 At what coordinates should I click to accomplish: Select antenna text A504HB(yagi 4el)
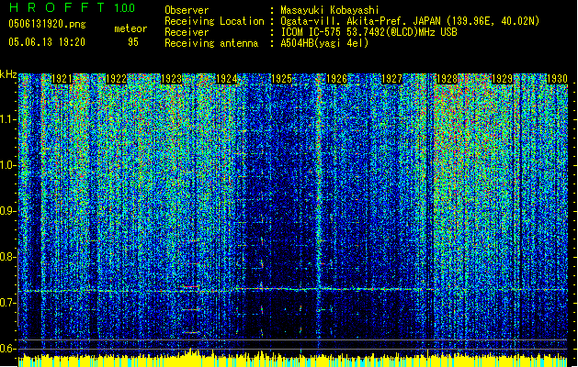tap(324, 43)
